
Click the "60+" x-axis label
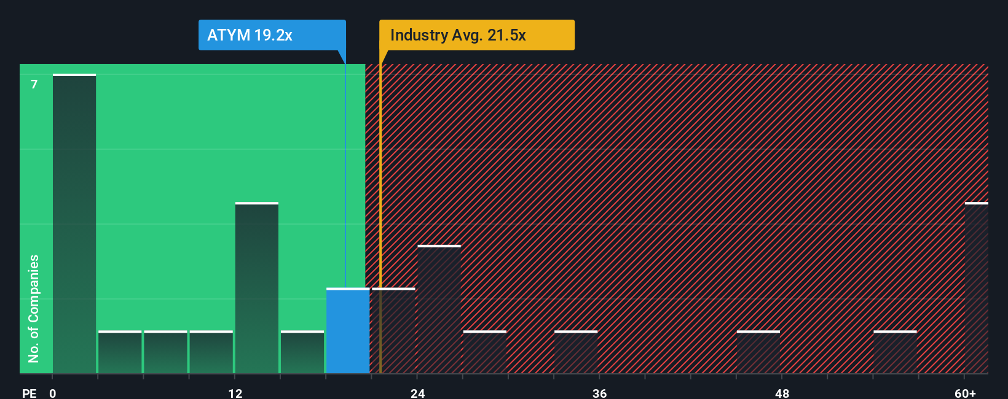pos(965,393)
